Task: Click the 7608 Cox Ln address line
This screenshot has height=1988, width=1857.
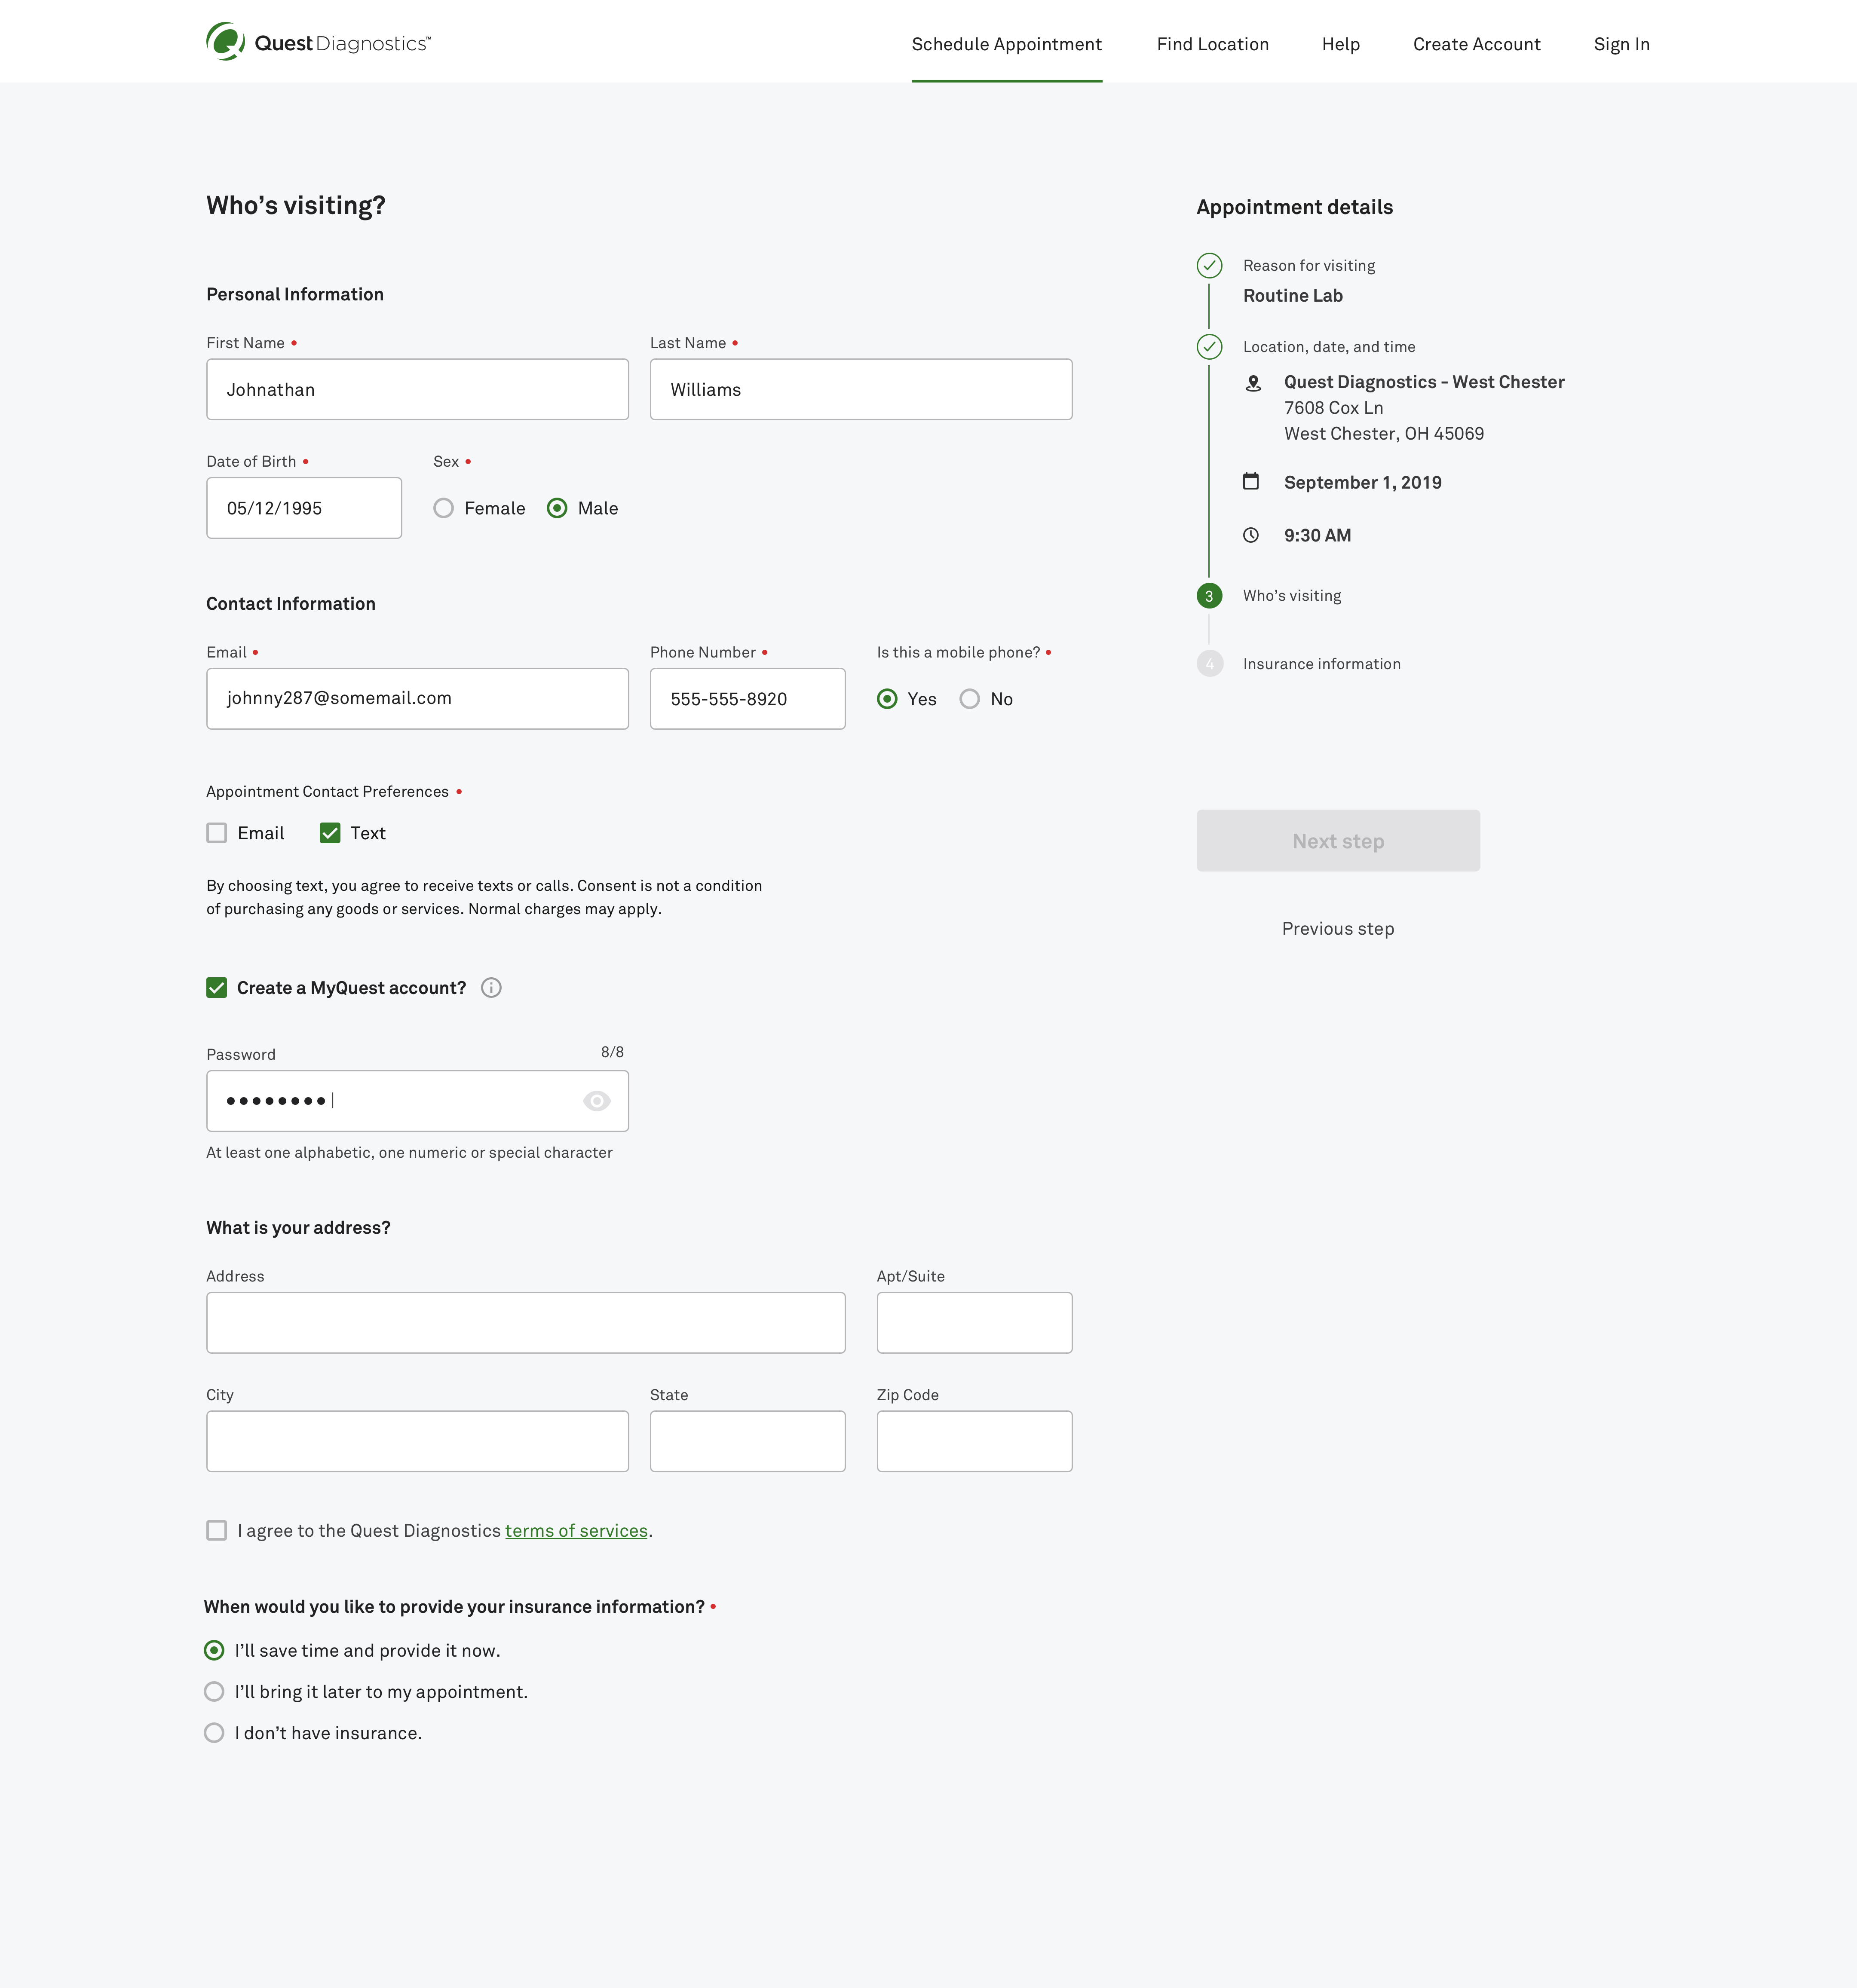Action: pos(1334,408)
